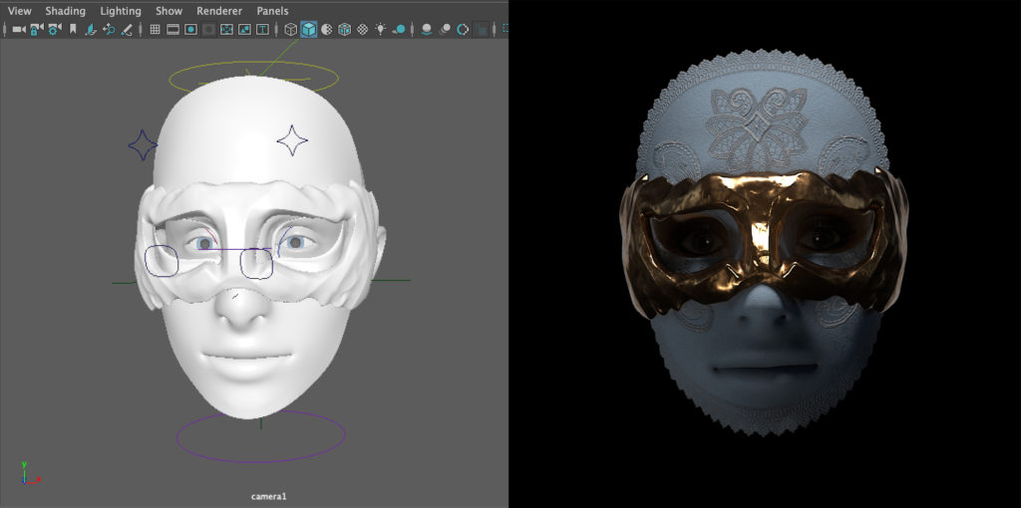Toggle the Film Gate icon

coord(172,29)
